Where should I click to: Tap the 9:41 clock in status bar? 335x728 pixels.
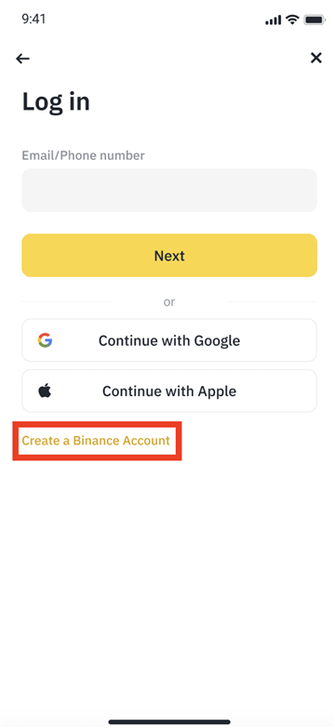click(34, 20)
